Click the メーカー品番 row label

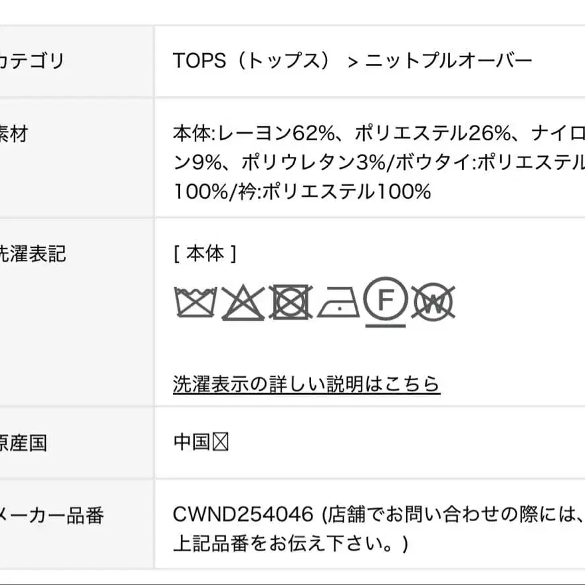pos(52,515)
